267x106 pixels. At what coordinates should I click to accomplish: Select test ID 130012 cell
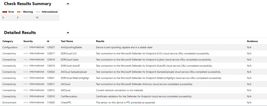pos(51,90)
